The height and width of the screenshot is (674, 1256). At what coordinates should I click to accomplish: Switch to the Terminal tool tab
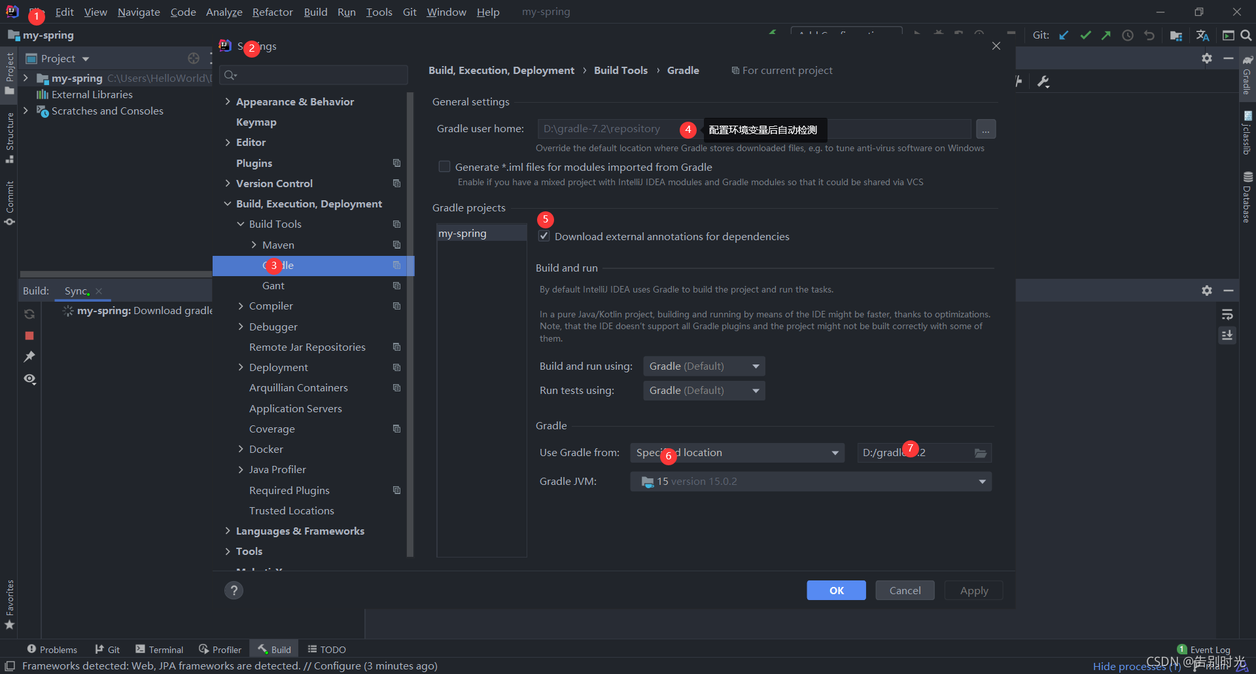(160, 649)
